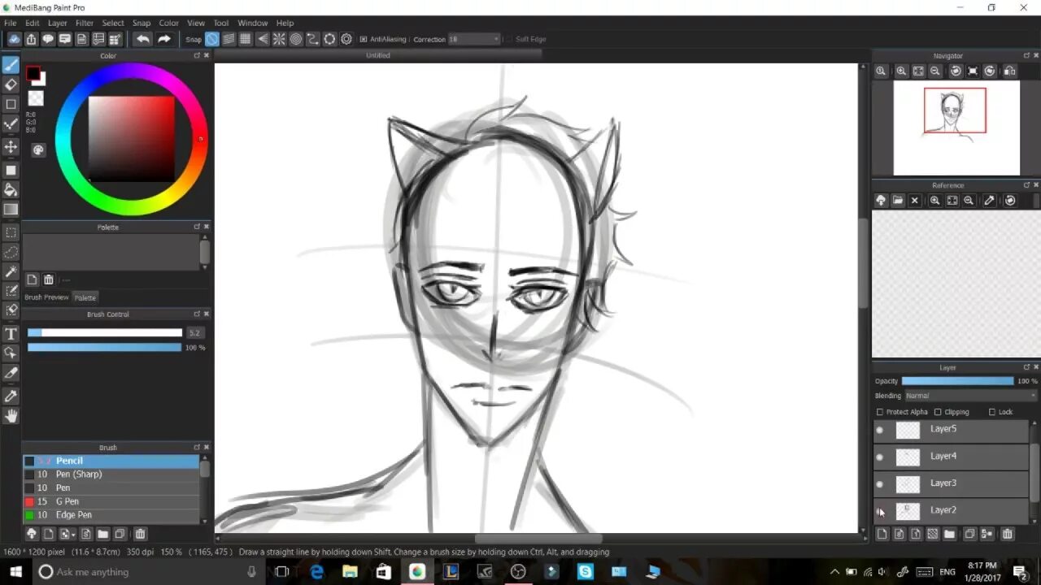The width and height of the screenshot is (1041, 585).
Task: Click the Redo arrow in the toolbar
Action: point(164,39)
